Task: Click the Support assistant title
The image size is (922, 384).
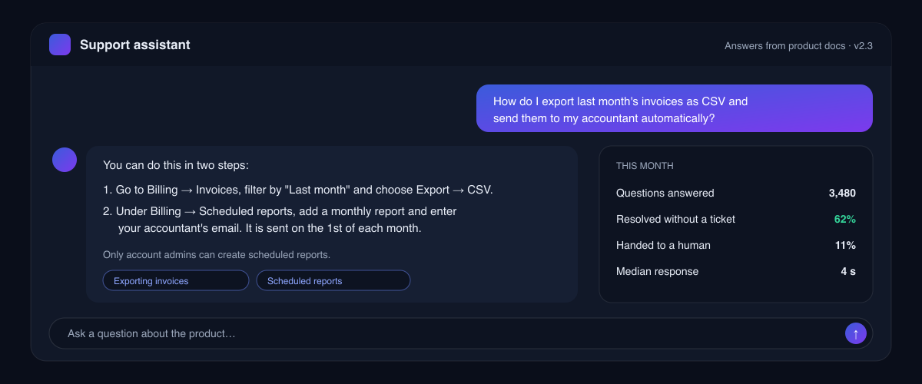Action: click(x=135, y=45)
